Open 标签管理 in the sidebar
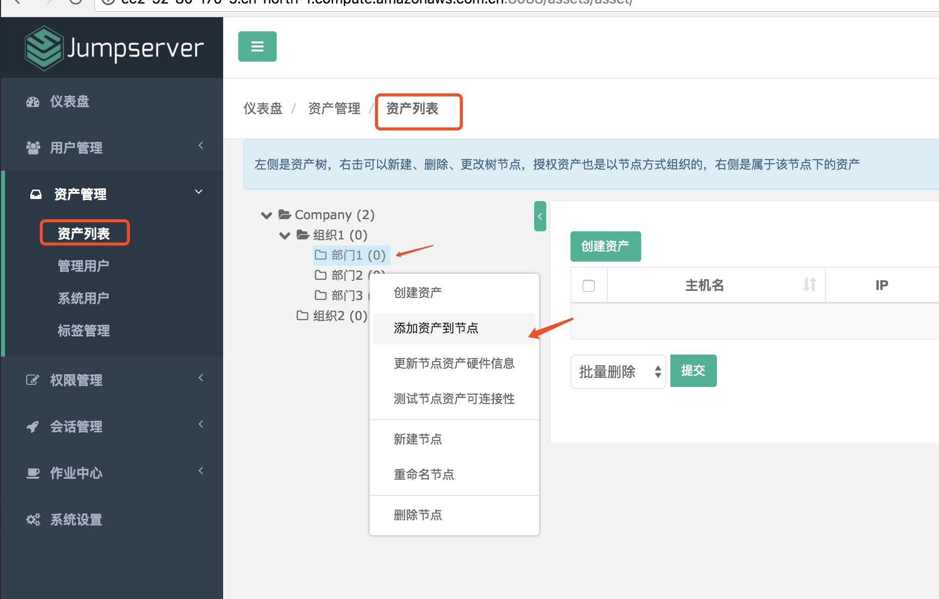This screenshot has width=939, height=599. pos(84,330)
